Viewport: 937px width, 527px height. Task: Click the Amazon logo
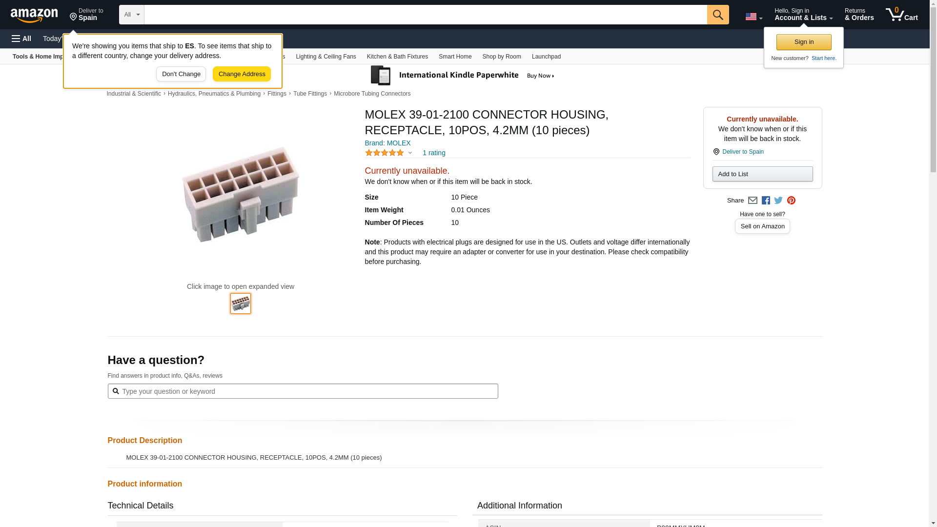(x=34, y=15)
